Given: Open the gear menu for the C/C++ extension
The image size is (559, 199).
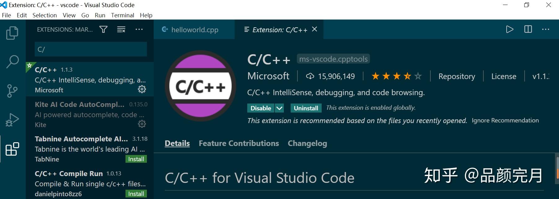Looking at the screenshot, I should point(142,89).
